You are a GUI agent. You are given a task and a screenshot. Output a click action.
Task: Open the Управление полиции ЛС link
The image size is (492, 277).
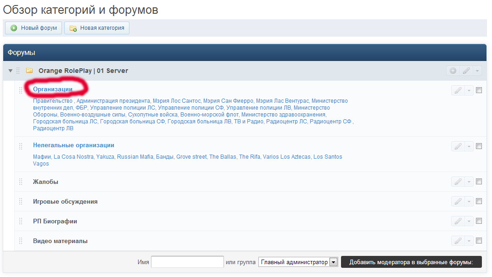tap(123, 108)
